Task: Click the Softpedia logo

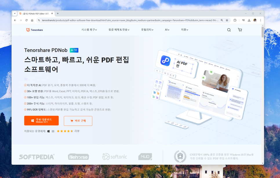Action: (x=37, y=157)
